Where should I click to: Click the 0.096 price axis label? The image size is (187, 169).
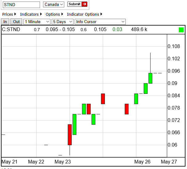pyautogui.click(x=174, y=71)
